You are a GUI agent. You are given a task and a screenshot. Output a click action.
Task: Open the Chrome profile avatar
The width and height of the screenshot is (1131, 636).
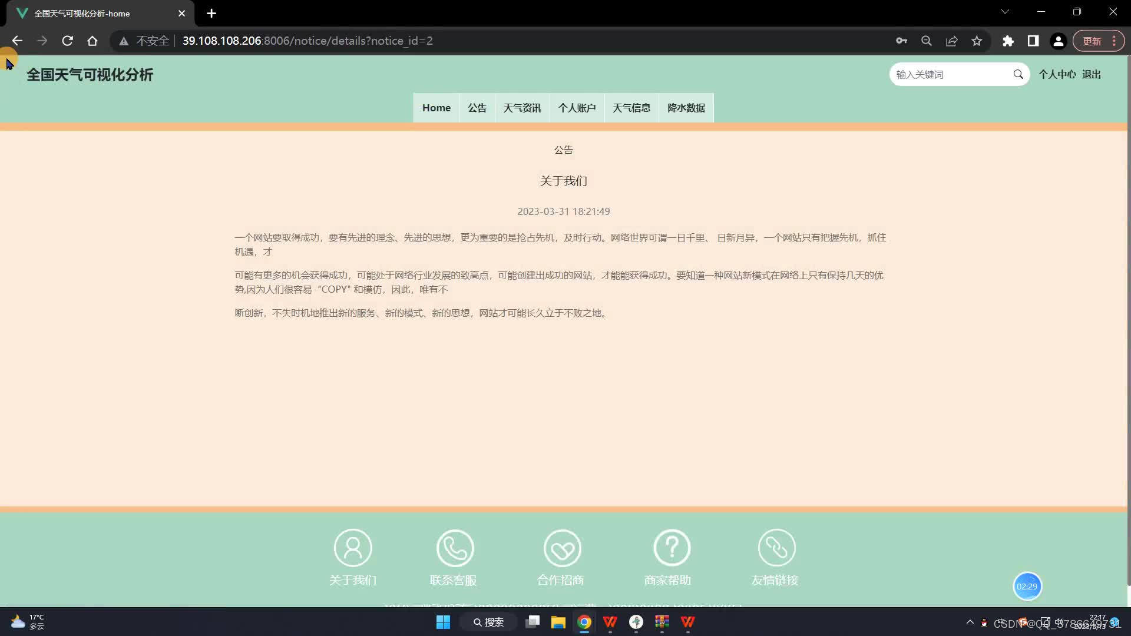[x=1059, y=41]
